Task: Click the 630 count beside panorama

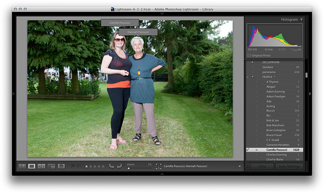Action: click(297, 72)
